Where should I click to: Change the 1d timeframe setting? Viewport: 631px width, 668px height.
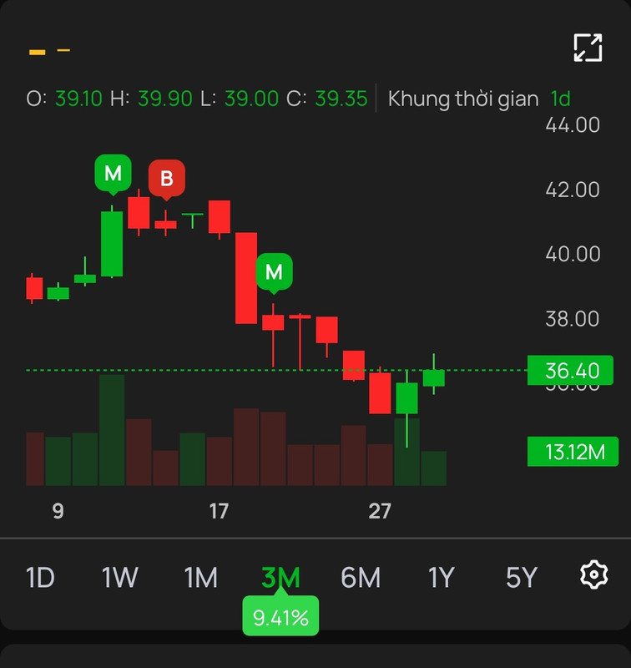click(x=560, y=99)
